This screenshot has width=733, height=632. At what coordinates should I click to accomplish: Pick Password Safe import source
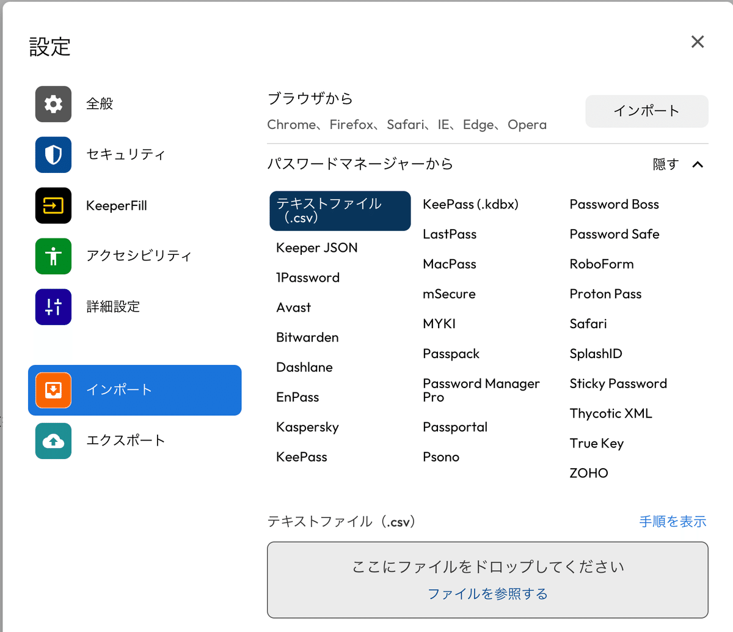point(614,234)
